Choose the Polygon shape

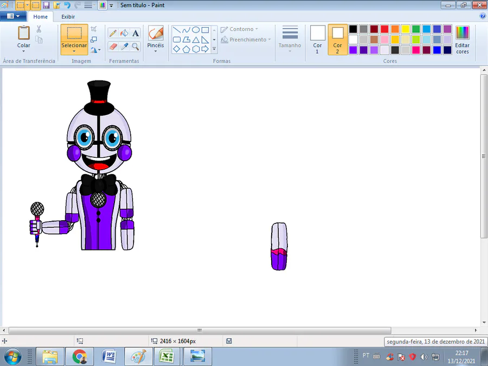(186, 40)
